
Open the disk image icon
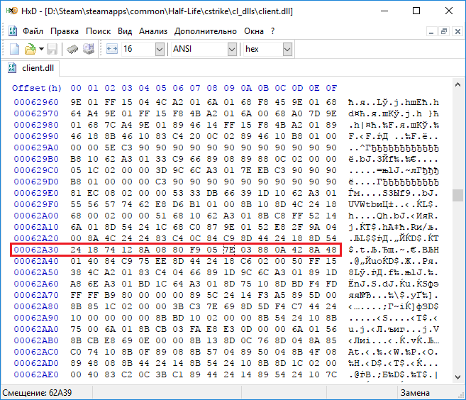[89, 49]
